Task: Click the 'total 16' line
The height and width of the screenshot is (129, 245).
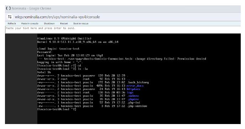Action: click(44, 72)
